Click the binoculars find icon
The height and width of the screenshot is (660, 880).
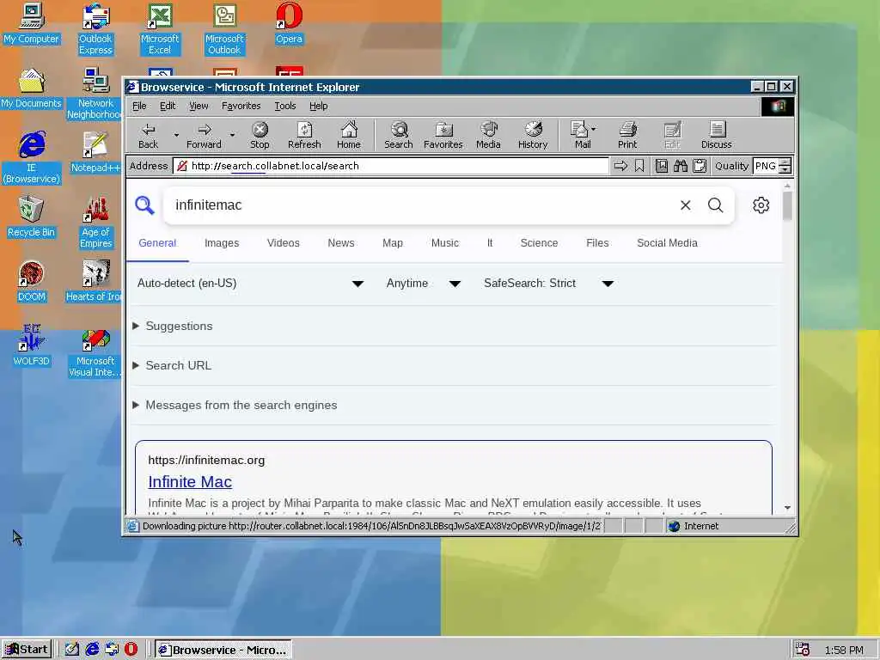click(681, 166)
